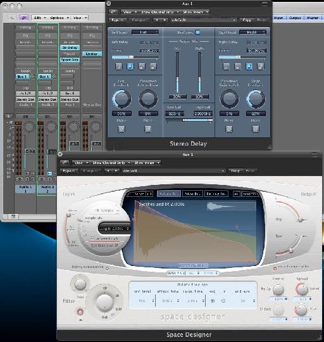
Task: Open the Space Designer preset menu
Action: pyautogui.click(x=173, y=170)
